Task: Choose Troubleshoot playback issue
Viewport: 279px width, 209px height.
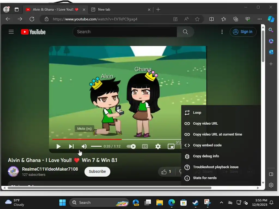Action: coord(221,167)
